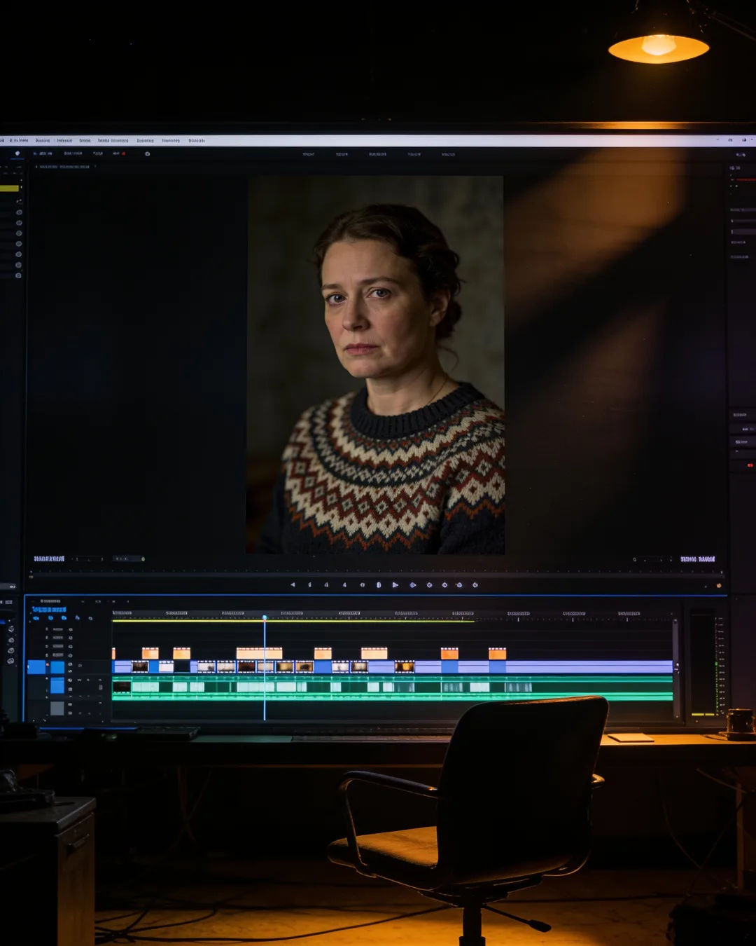Click the audio level meter beside the timeline
Image resolution: width=756 pixels, height=946 pixels.
(x=708, y=665)
